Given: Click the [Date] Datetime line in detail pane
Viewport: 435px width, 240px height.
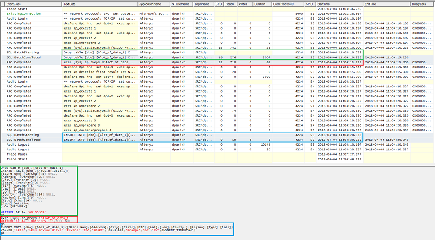Looking at the screenshot, I should [x=15, y=203].
